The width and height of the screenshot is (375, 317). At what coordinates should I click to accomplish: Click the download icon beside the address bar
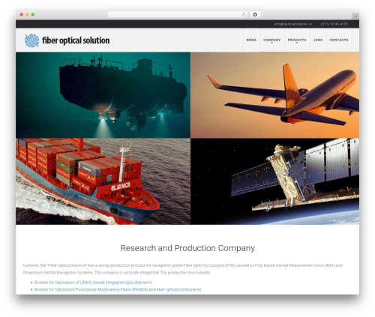tap(255, 14)
